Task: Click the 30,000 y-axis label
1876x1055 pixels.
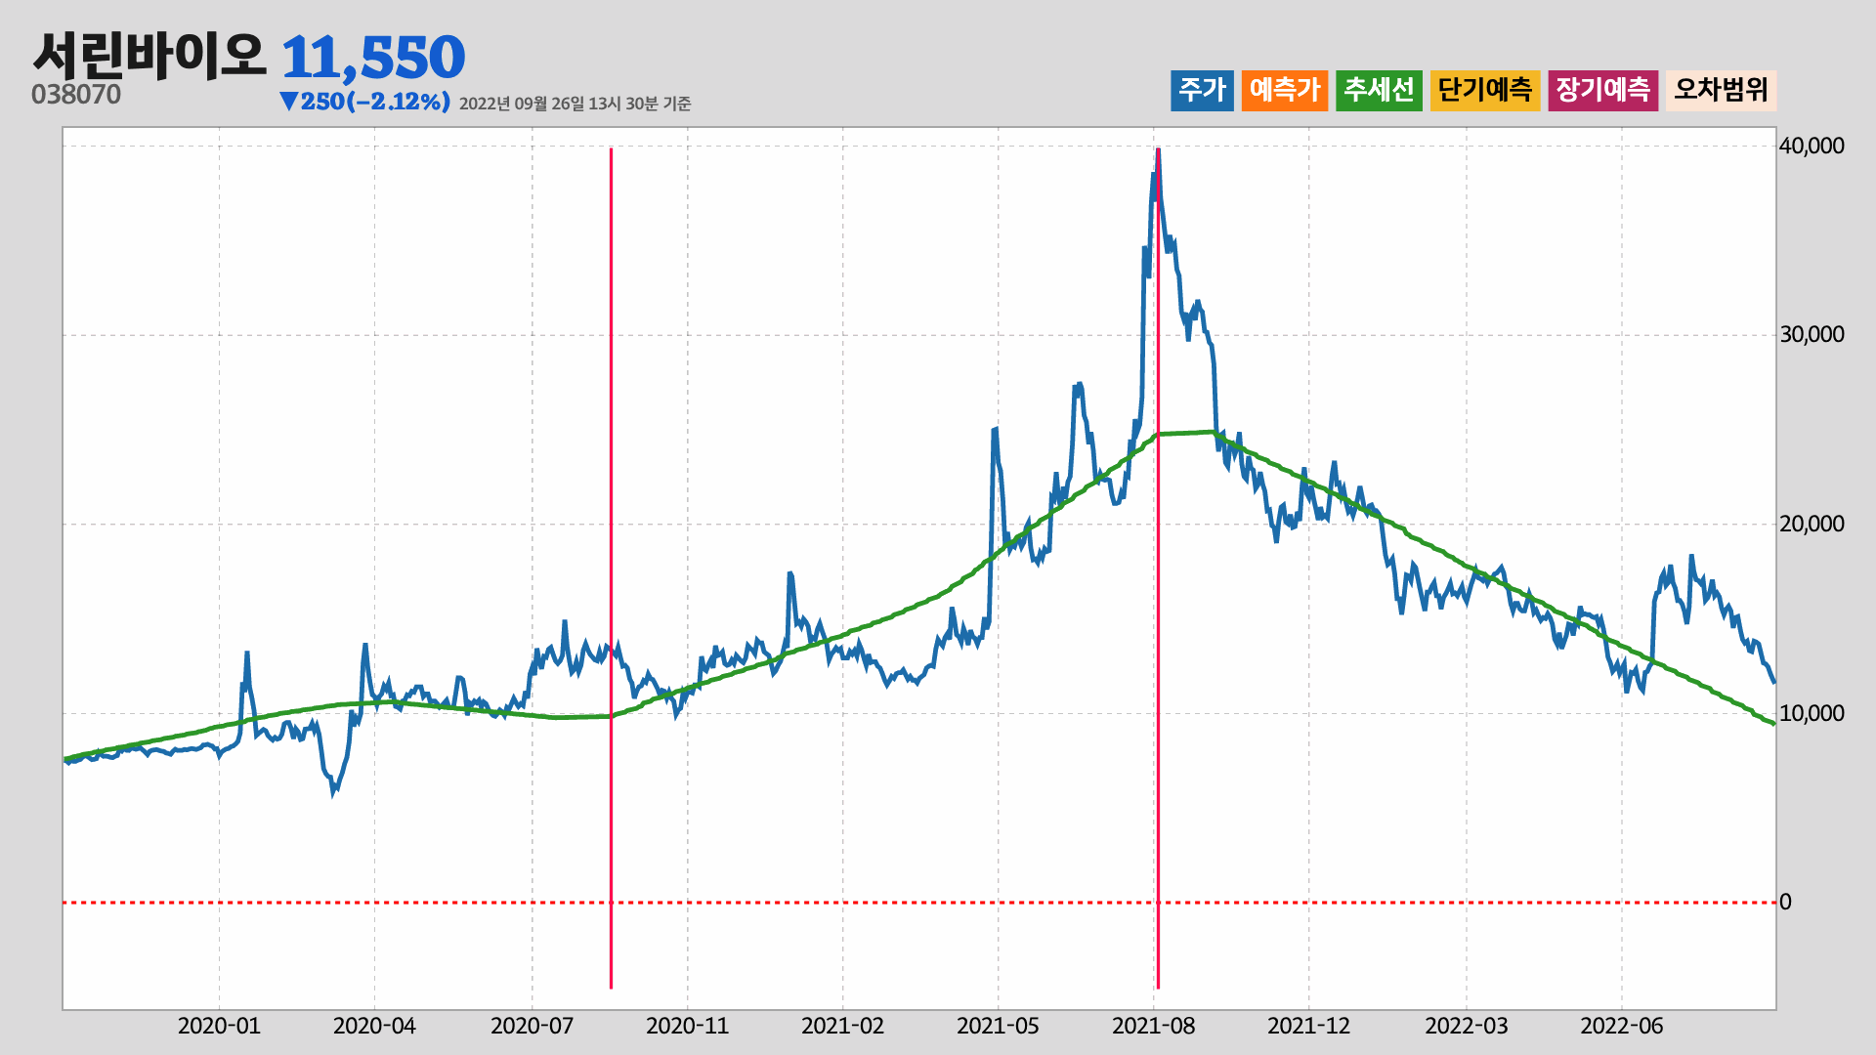Action: 1812,334
